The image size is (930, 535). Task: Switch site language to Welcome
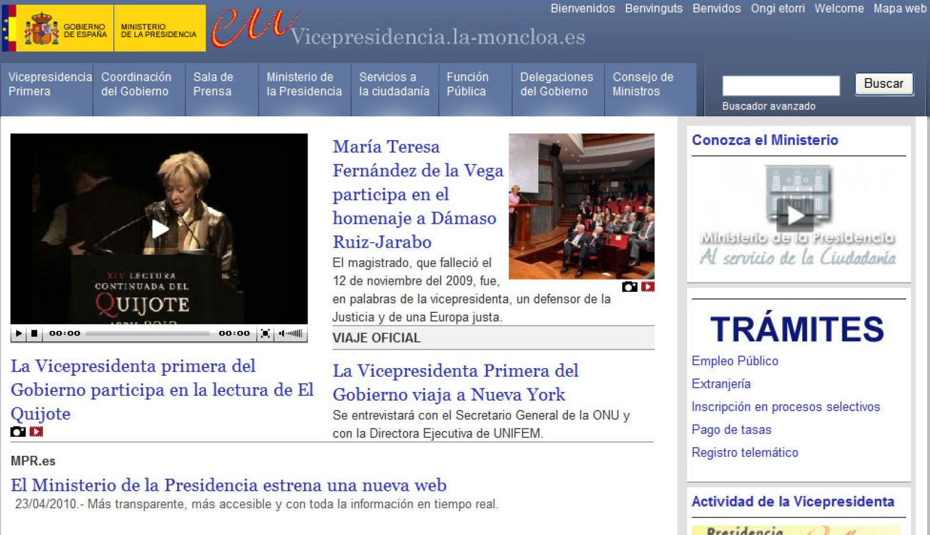pos(839,9)
